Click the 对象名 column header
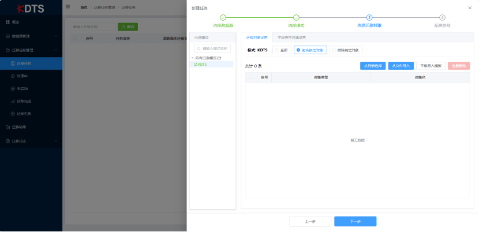 pyautogui.click(x=420, y=78)
